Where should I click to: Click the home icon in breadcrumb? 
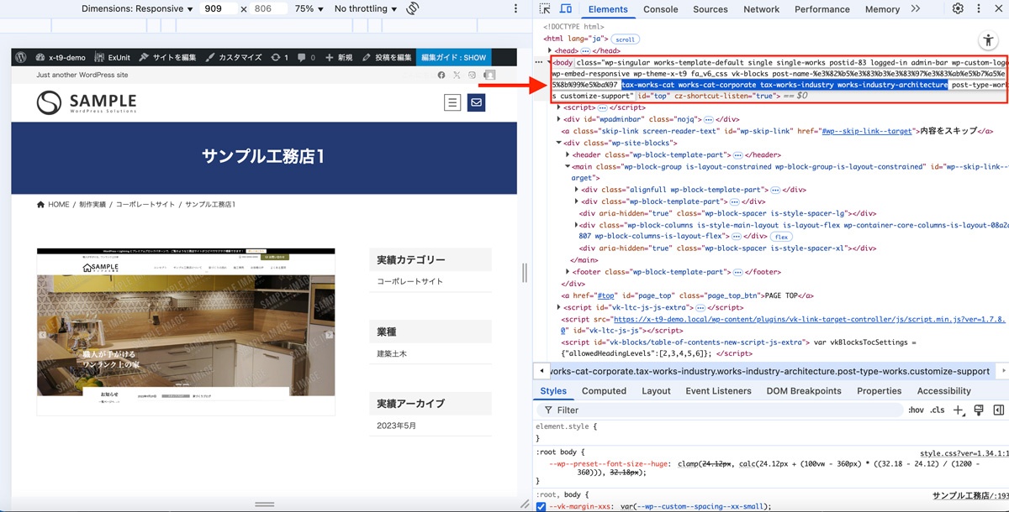point(41,205)
